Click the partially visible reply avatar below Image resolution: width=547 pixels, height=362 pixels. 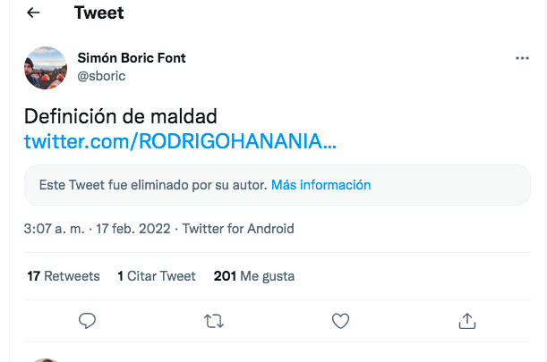click(45, 359)
